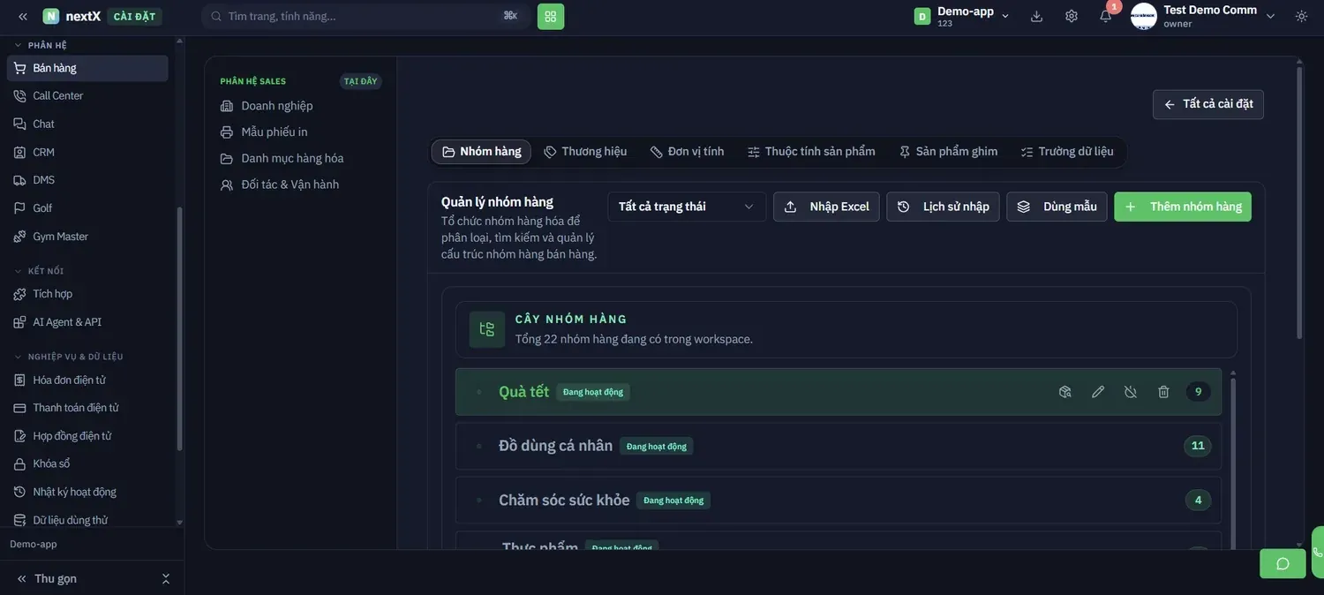Open the green apps grid button
1324x595 pixels.
(551, 16)
